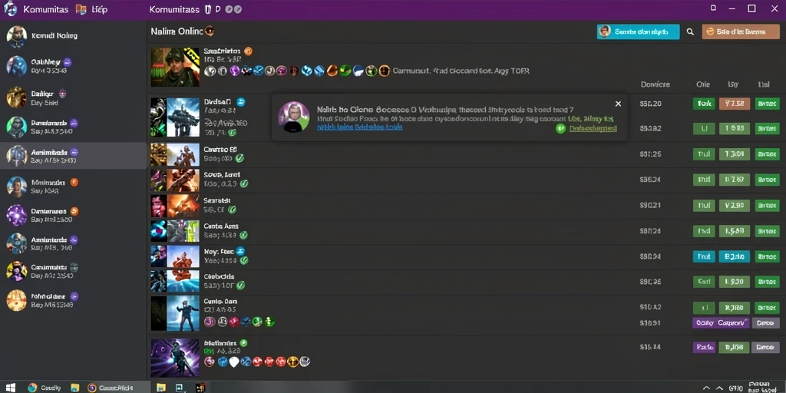Close the notification popup

point(618,104)
